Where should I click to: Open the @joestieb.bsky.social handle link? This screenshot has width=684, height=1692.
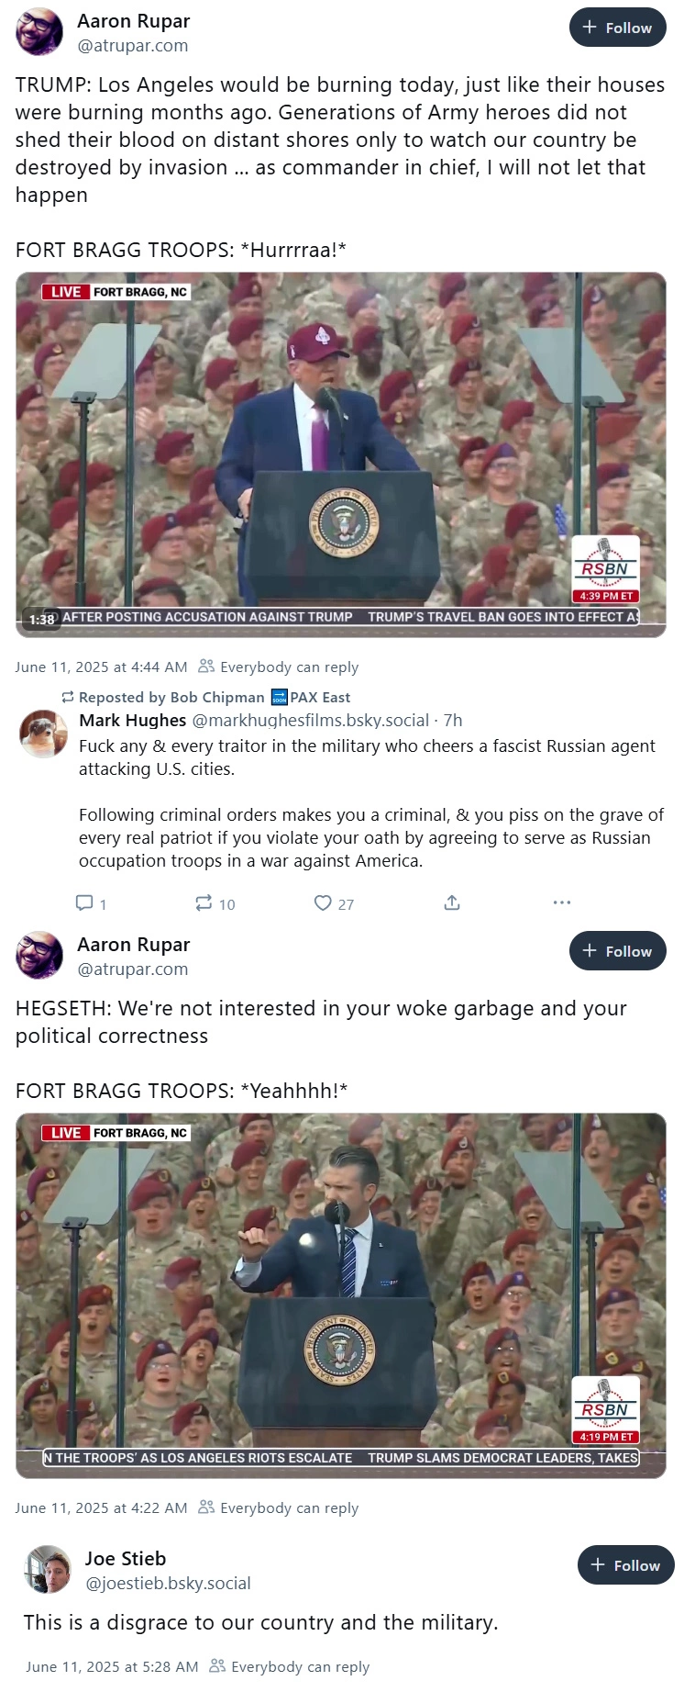point(168,1584)
